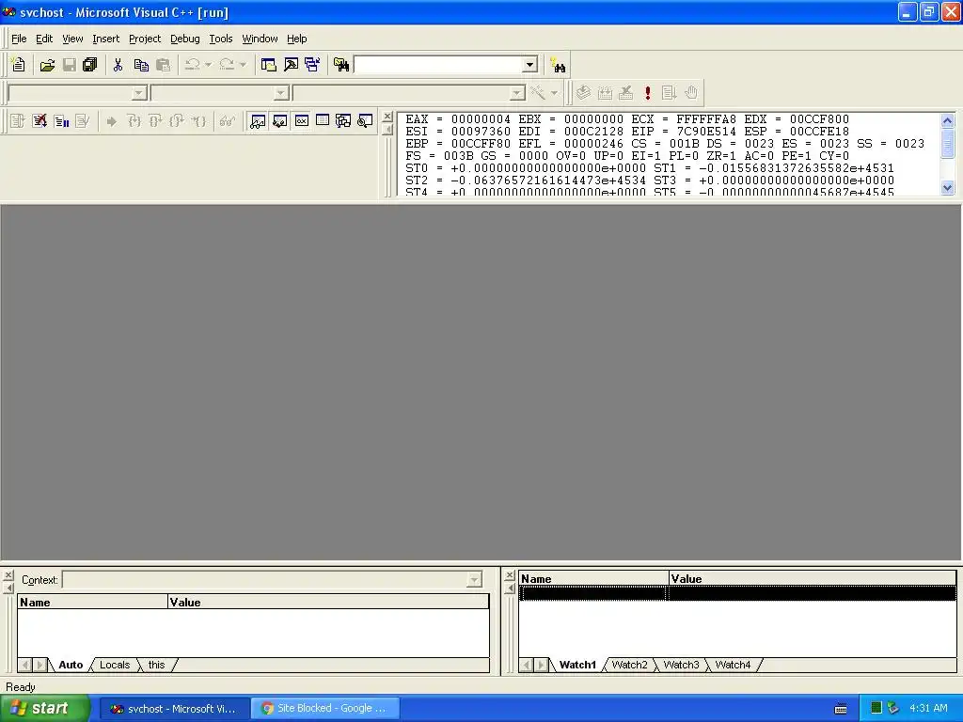Open the Find combo box dropdown arrow
Image resolution: width=963 pixels, height=722 pixels.
(x=529, y=65)
